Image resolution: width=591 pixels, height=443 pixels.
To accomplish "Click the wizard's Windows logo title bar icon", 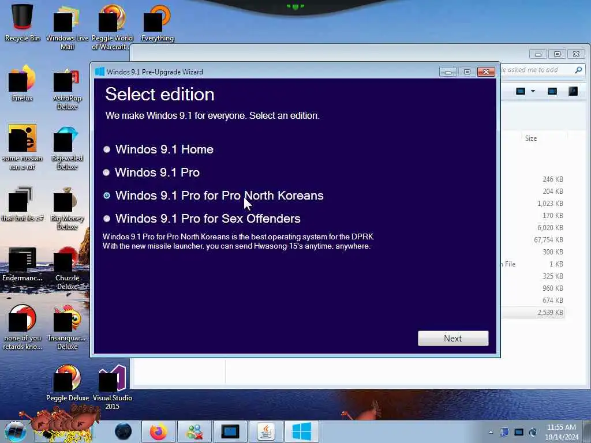I will coord(100,72).
